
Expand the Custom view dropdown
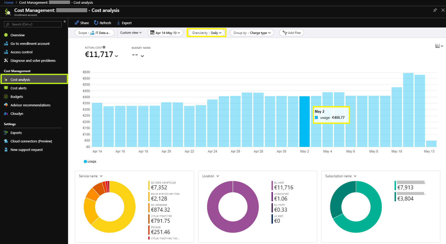[131, 33]
